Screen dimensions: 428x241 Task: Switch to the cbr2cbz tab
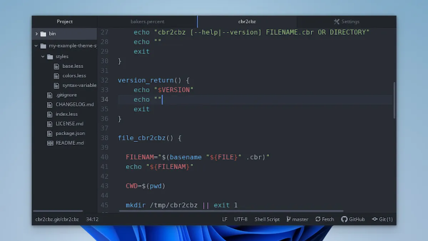click(247, 22)
